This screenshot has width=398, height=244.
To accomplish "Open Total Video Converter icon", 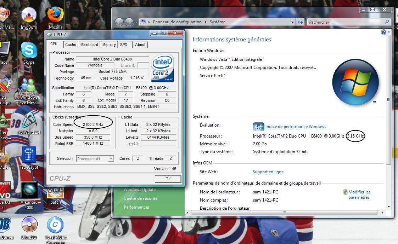I will click(56, 225).
